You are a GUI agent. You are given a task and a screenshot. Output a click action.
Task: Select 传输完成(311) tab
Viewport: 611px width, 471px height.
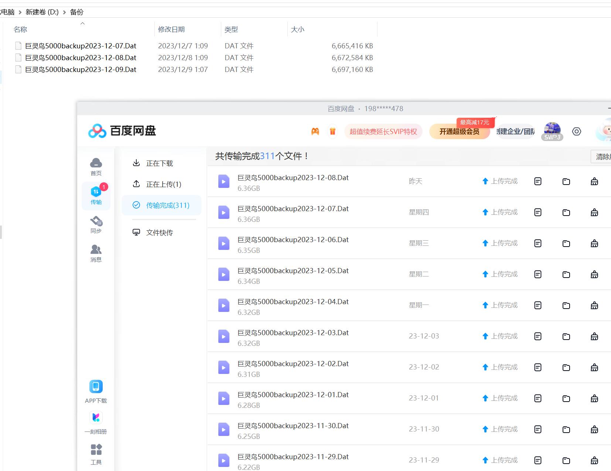click(x=167, y=205)
